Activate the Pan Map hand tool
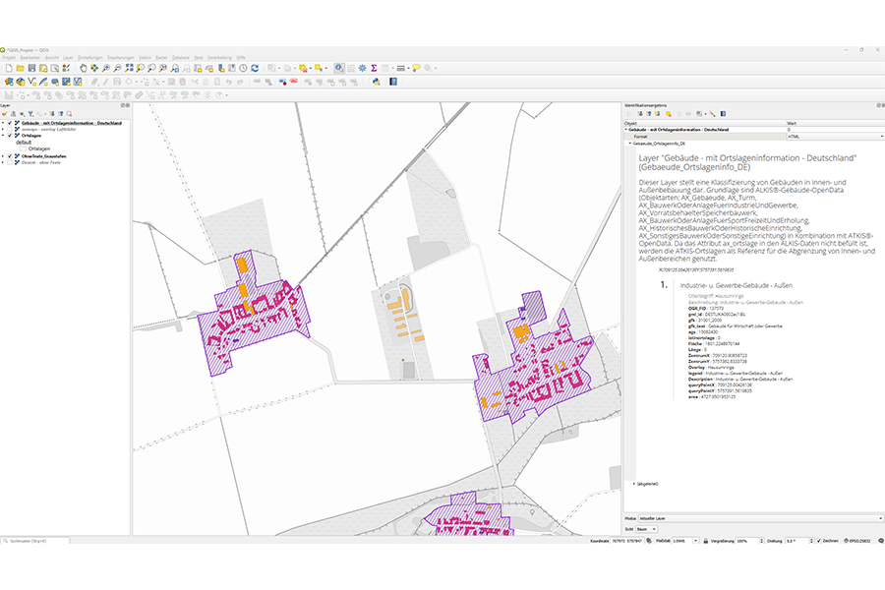The image size is (885, 590). click(84, 67)
